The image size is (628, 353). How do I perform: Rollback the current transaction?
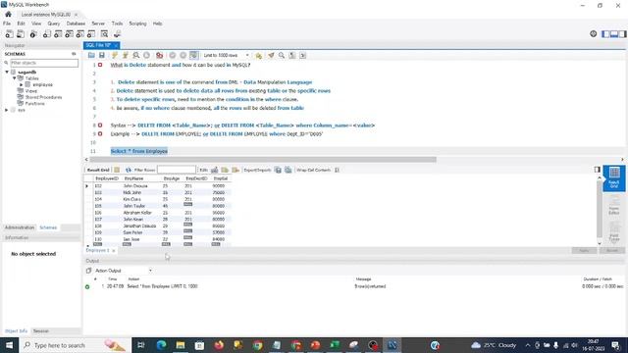tap(183, 55)
